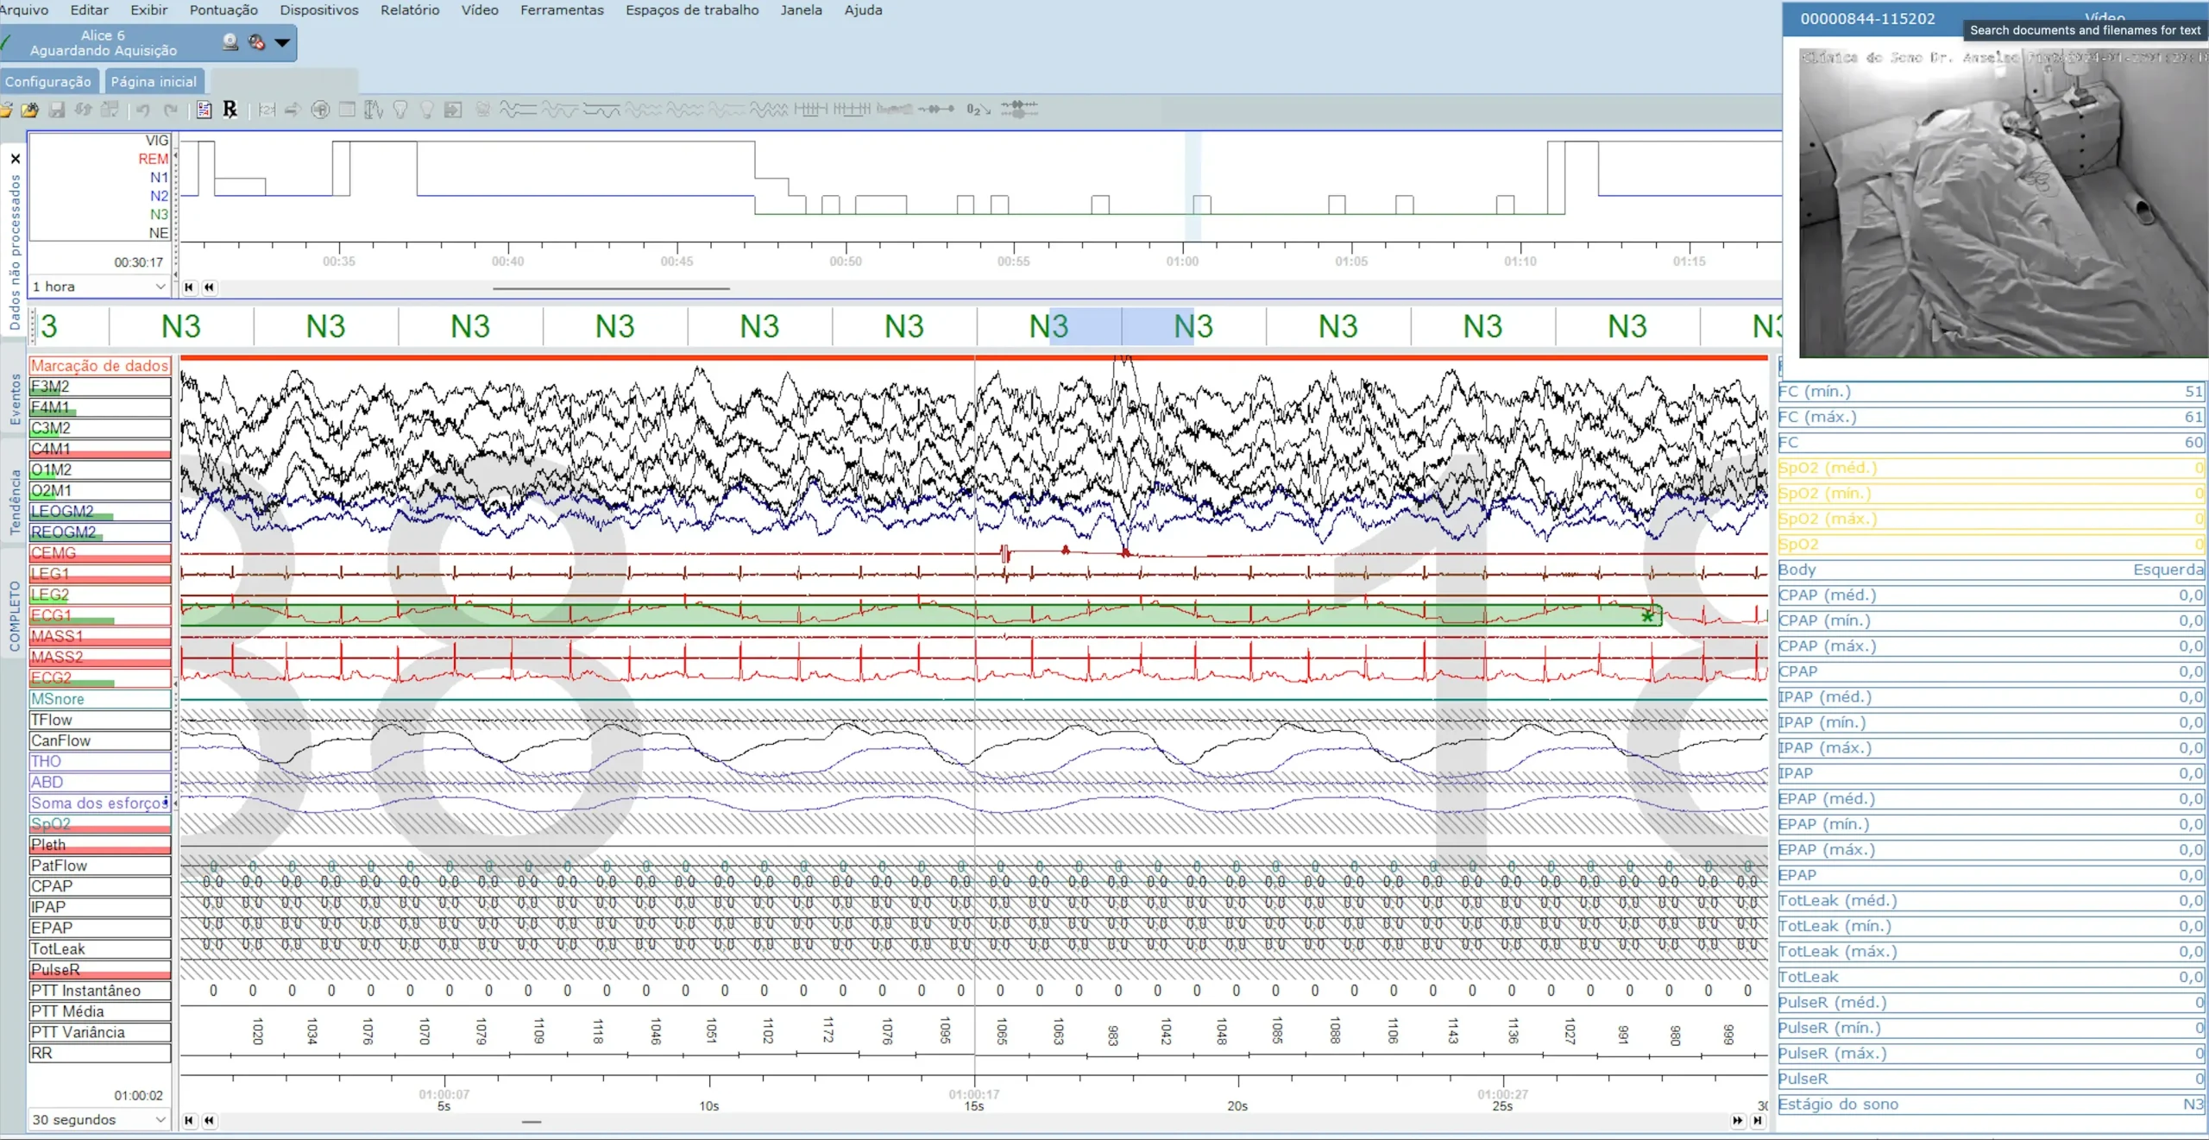Switch to the Página inicial tab
Image resolution: width=2209 pixels, height=1140 pixels.
tap(154, 82)
